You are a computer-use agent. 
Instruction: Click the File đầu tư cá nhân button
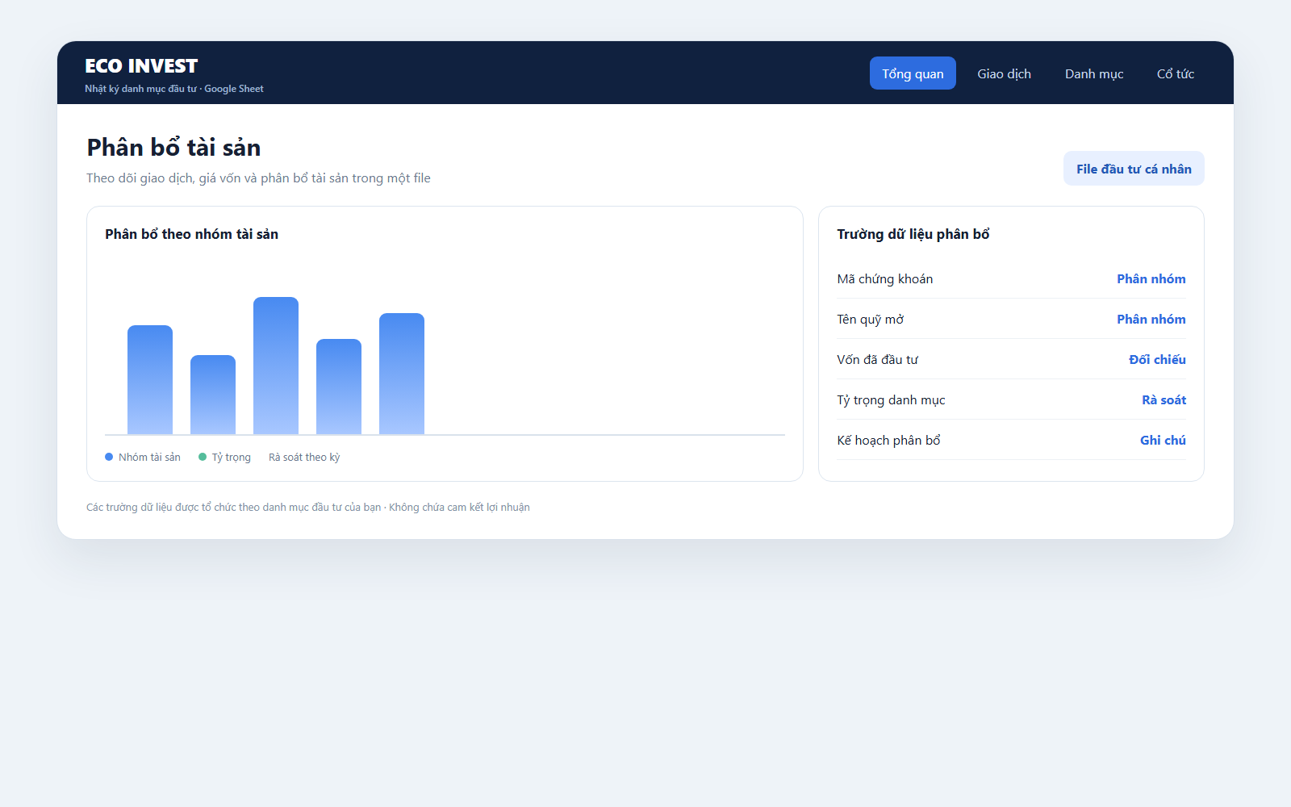[1134, 169]
